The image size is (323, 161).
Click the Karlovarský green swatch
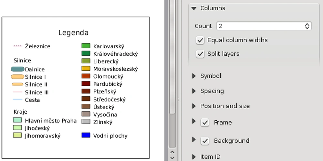click(x=86, y=46)
